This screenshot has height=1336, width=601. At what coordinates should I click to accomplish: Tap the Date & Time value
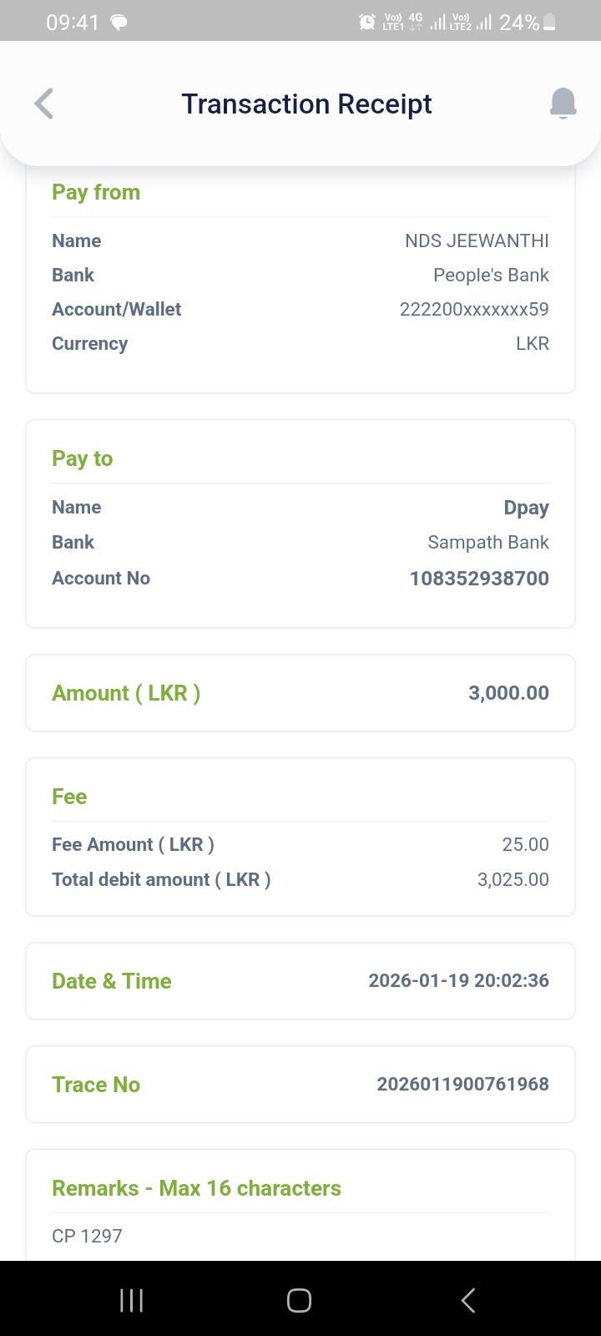pos(458,981)
